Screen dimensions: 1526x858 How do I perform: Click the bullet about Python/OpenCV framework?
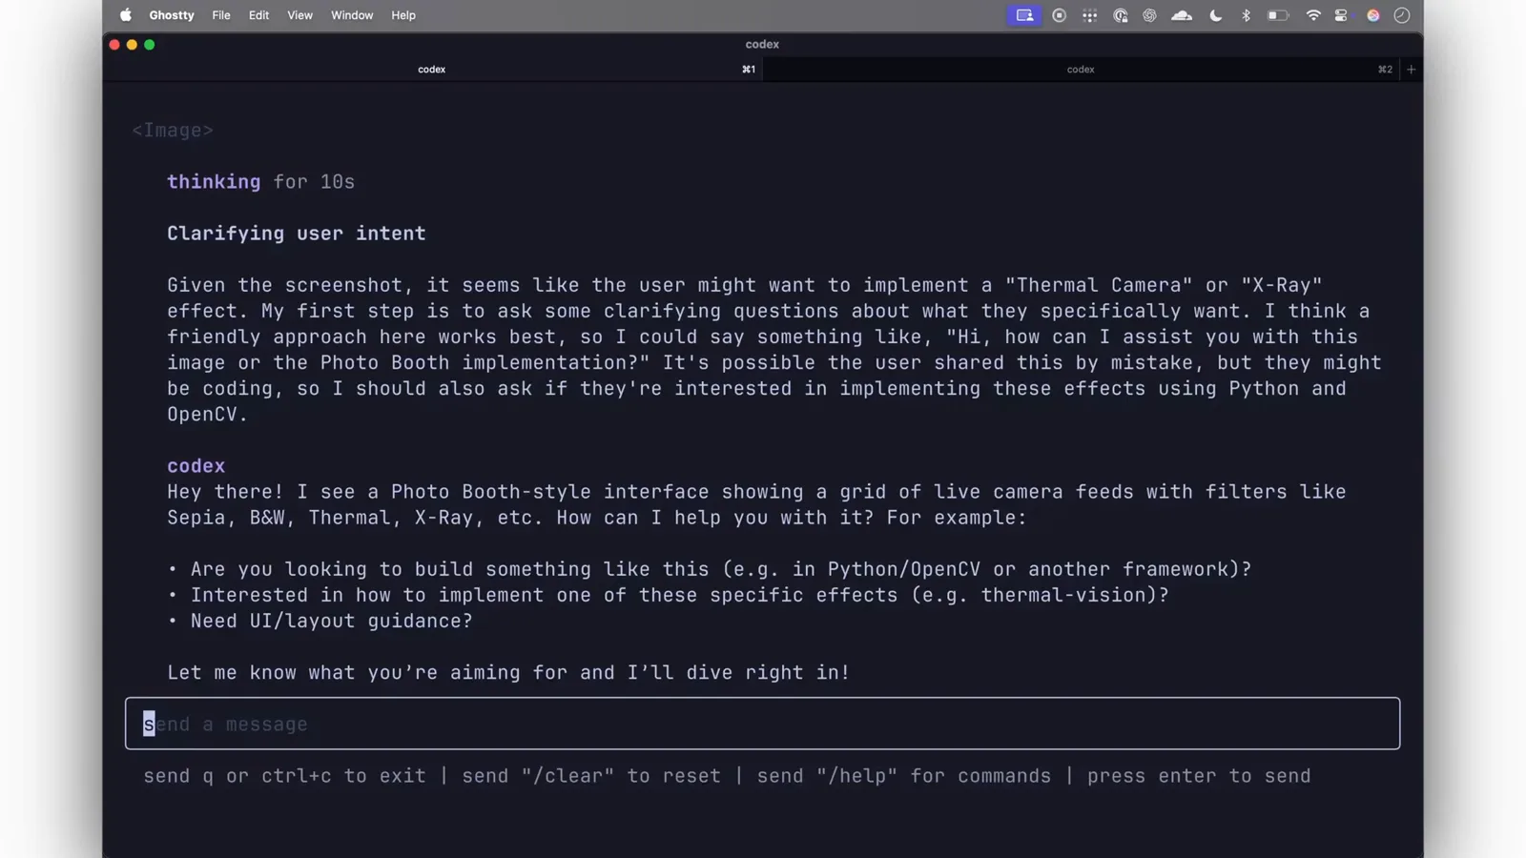710,570
